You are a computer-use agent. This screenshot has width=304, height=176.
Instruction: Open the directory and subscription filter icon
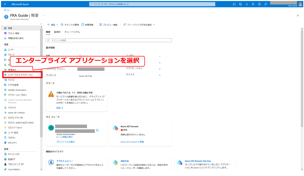pos(241,4)
